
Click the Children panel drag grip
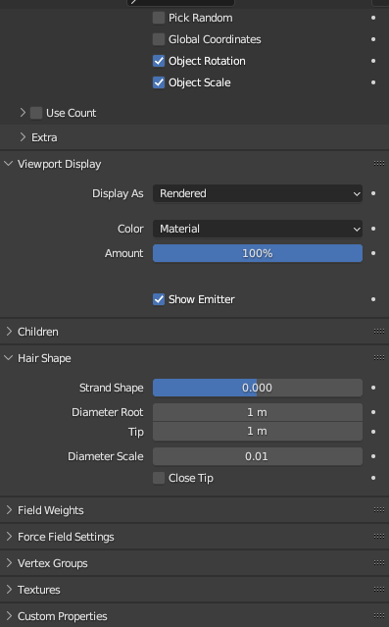click(x=379, y=331)
